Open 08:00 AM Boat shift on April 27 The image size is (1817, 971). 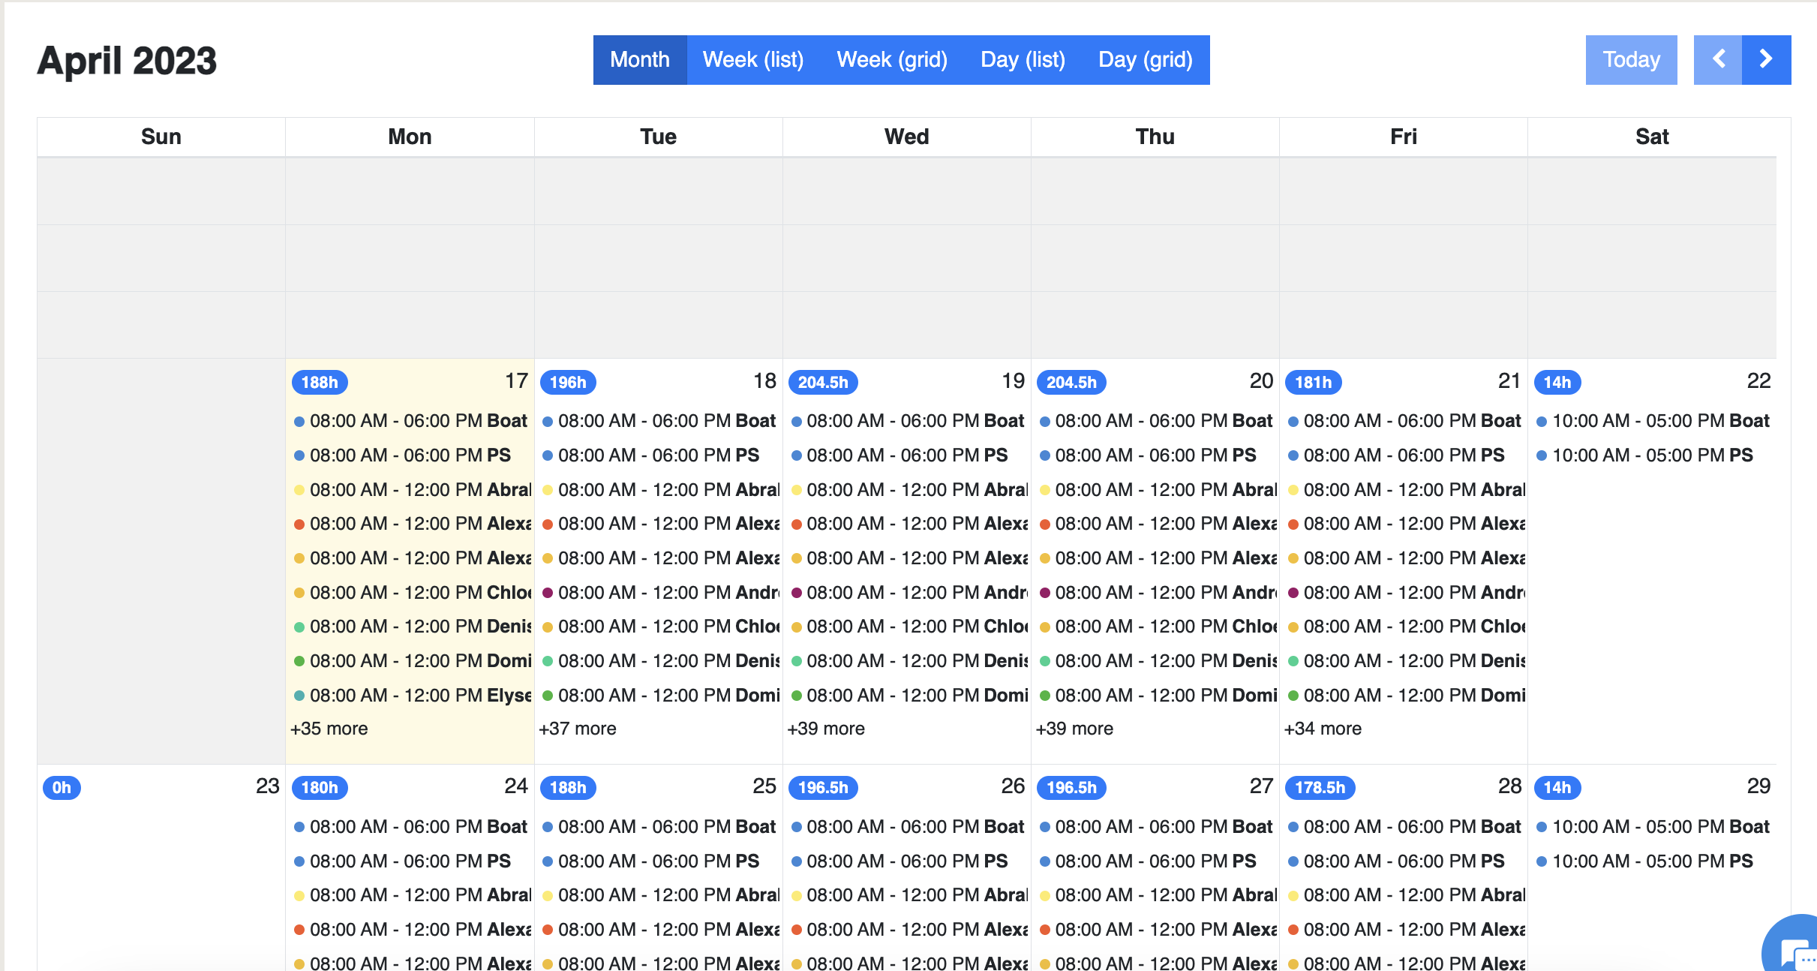coord(1155,827)
